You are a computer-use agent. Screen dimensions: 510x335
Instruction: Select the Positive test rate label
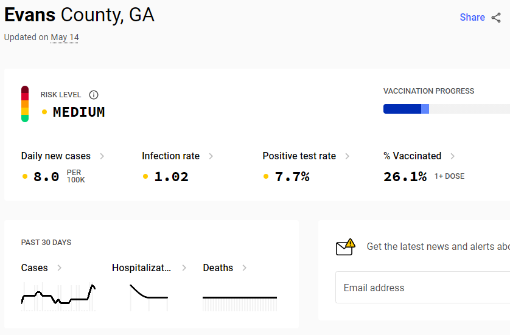pyautogui.click(x=299, y=156)
